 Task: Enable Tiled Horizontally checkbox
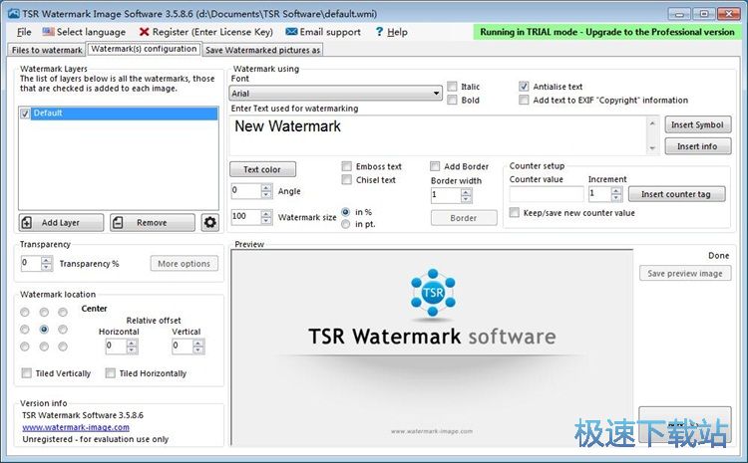click(110, 373)
